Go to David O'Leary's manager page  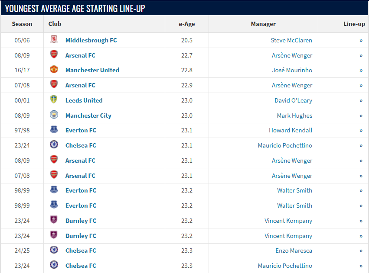click(293, 100)
